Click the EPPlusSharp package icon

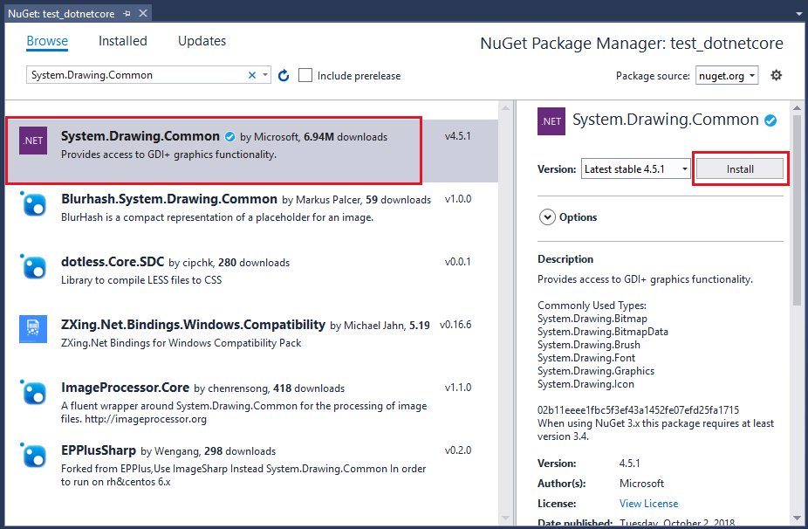[33, 455]
